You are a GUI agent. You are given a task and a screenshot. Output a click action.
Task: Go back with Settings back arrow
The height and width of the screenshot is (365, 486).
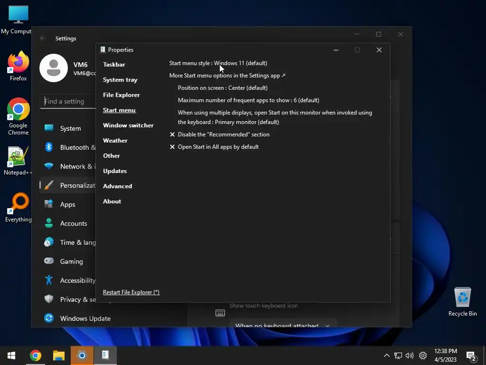coord(43,38)
